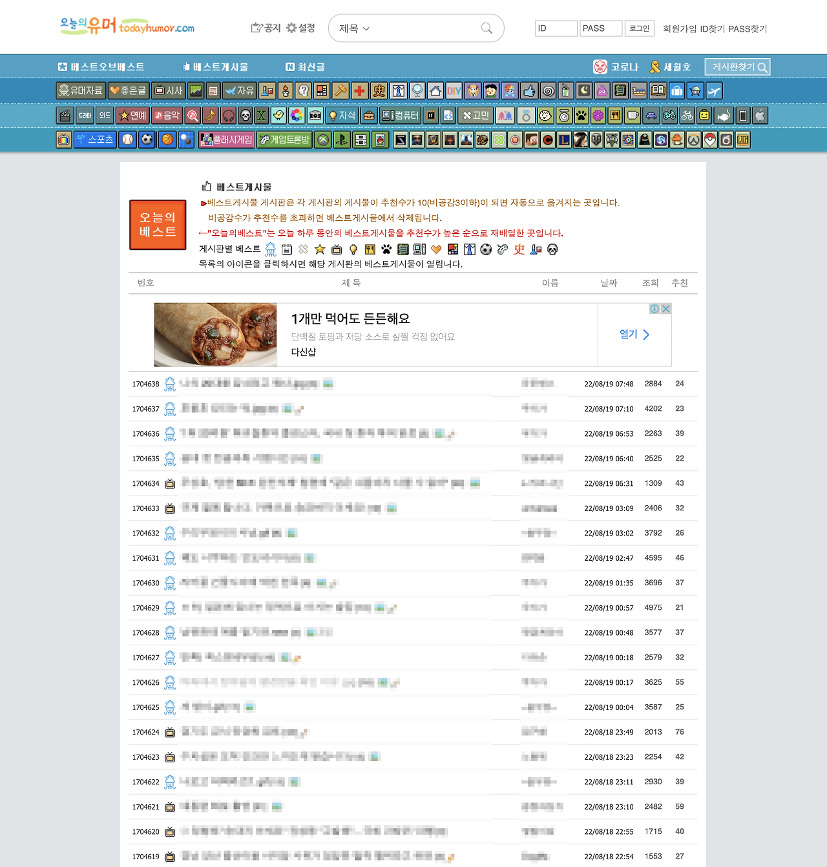Select the 플래시게임 board icon
Screen dimensions: 827x867
click(x=227, y=140)
